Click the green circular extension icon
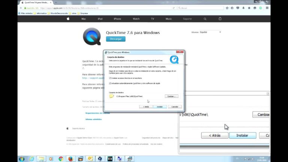Screen dimensions: 288x162 pos(261,8)
